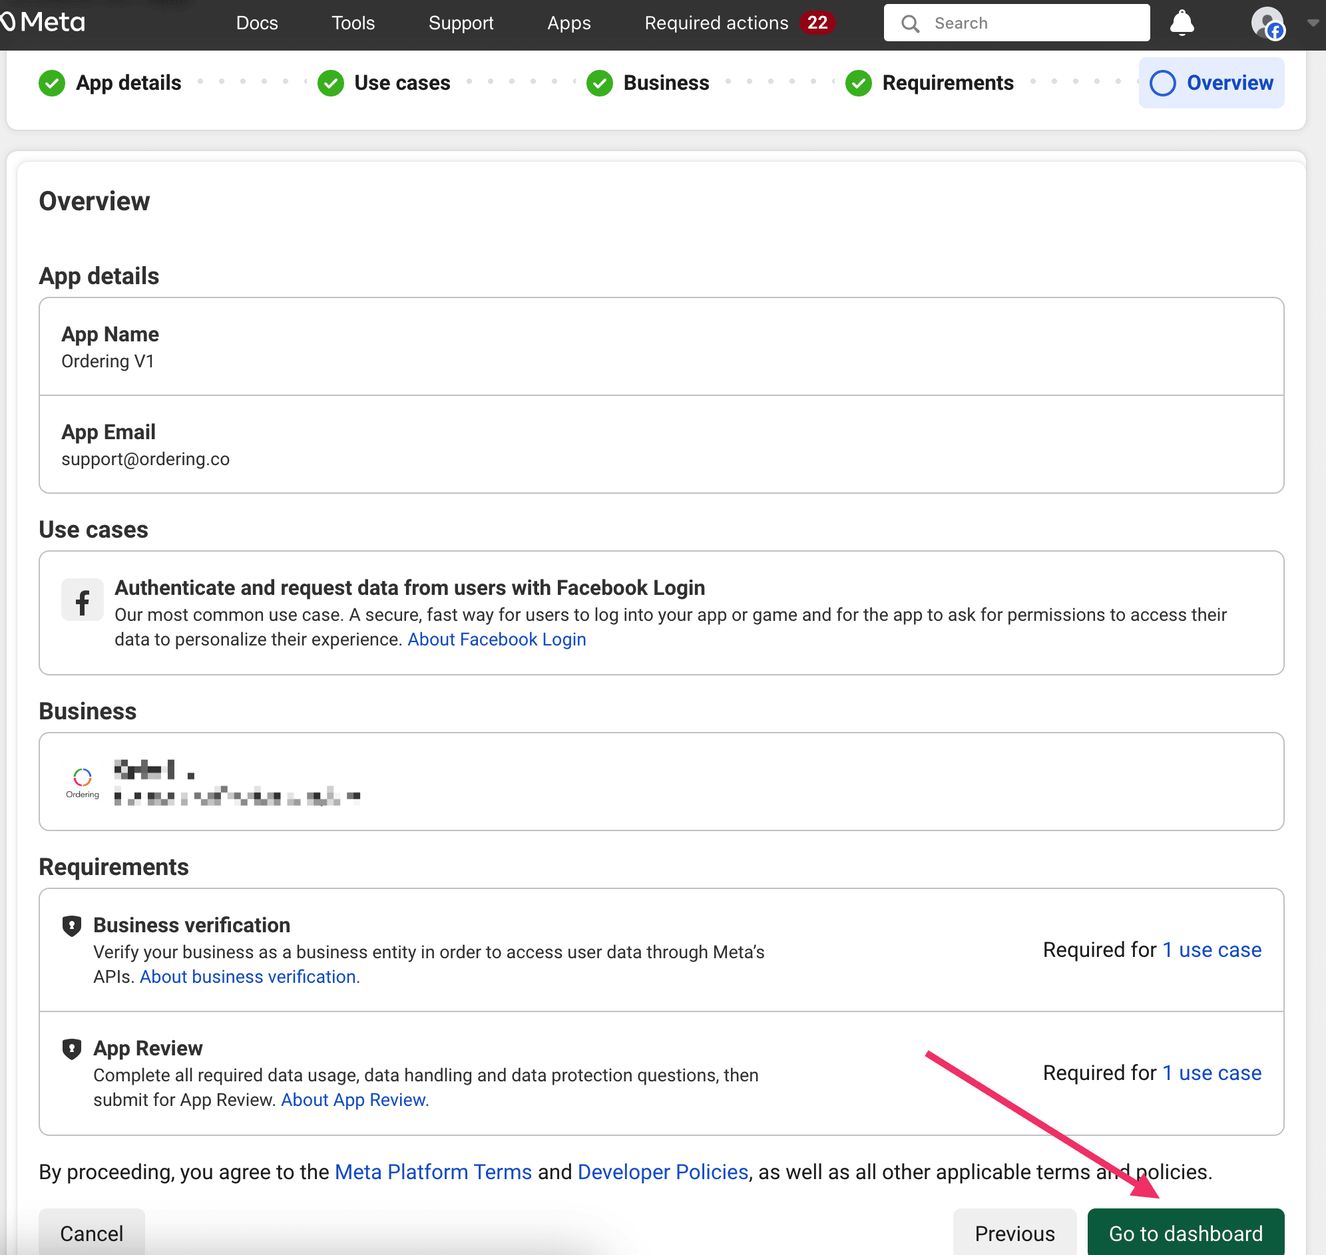Screen dimensions: 1326x1255
Task: Click the Previous button
Action: click(x=1014, y=1232)
